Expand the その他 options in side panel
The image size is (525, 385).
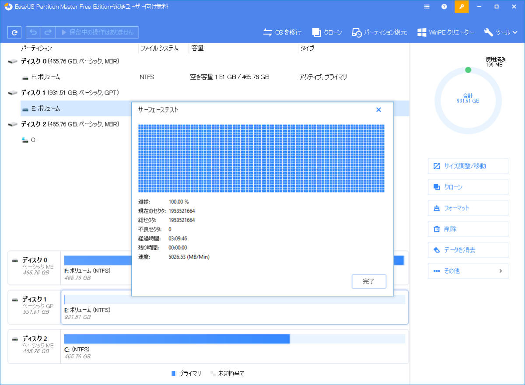point(468,271)
